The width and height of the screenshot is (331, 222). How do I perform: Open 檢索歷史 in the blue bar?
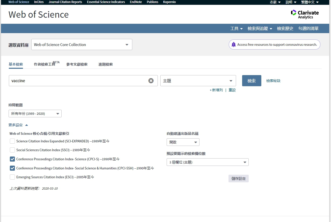coord(285,29)
